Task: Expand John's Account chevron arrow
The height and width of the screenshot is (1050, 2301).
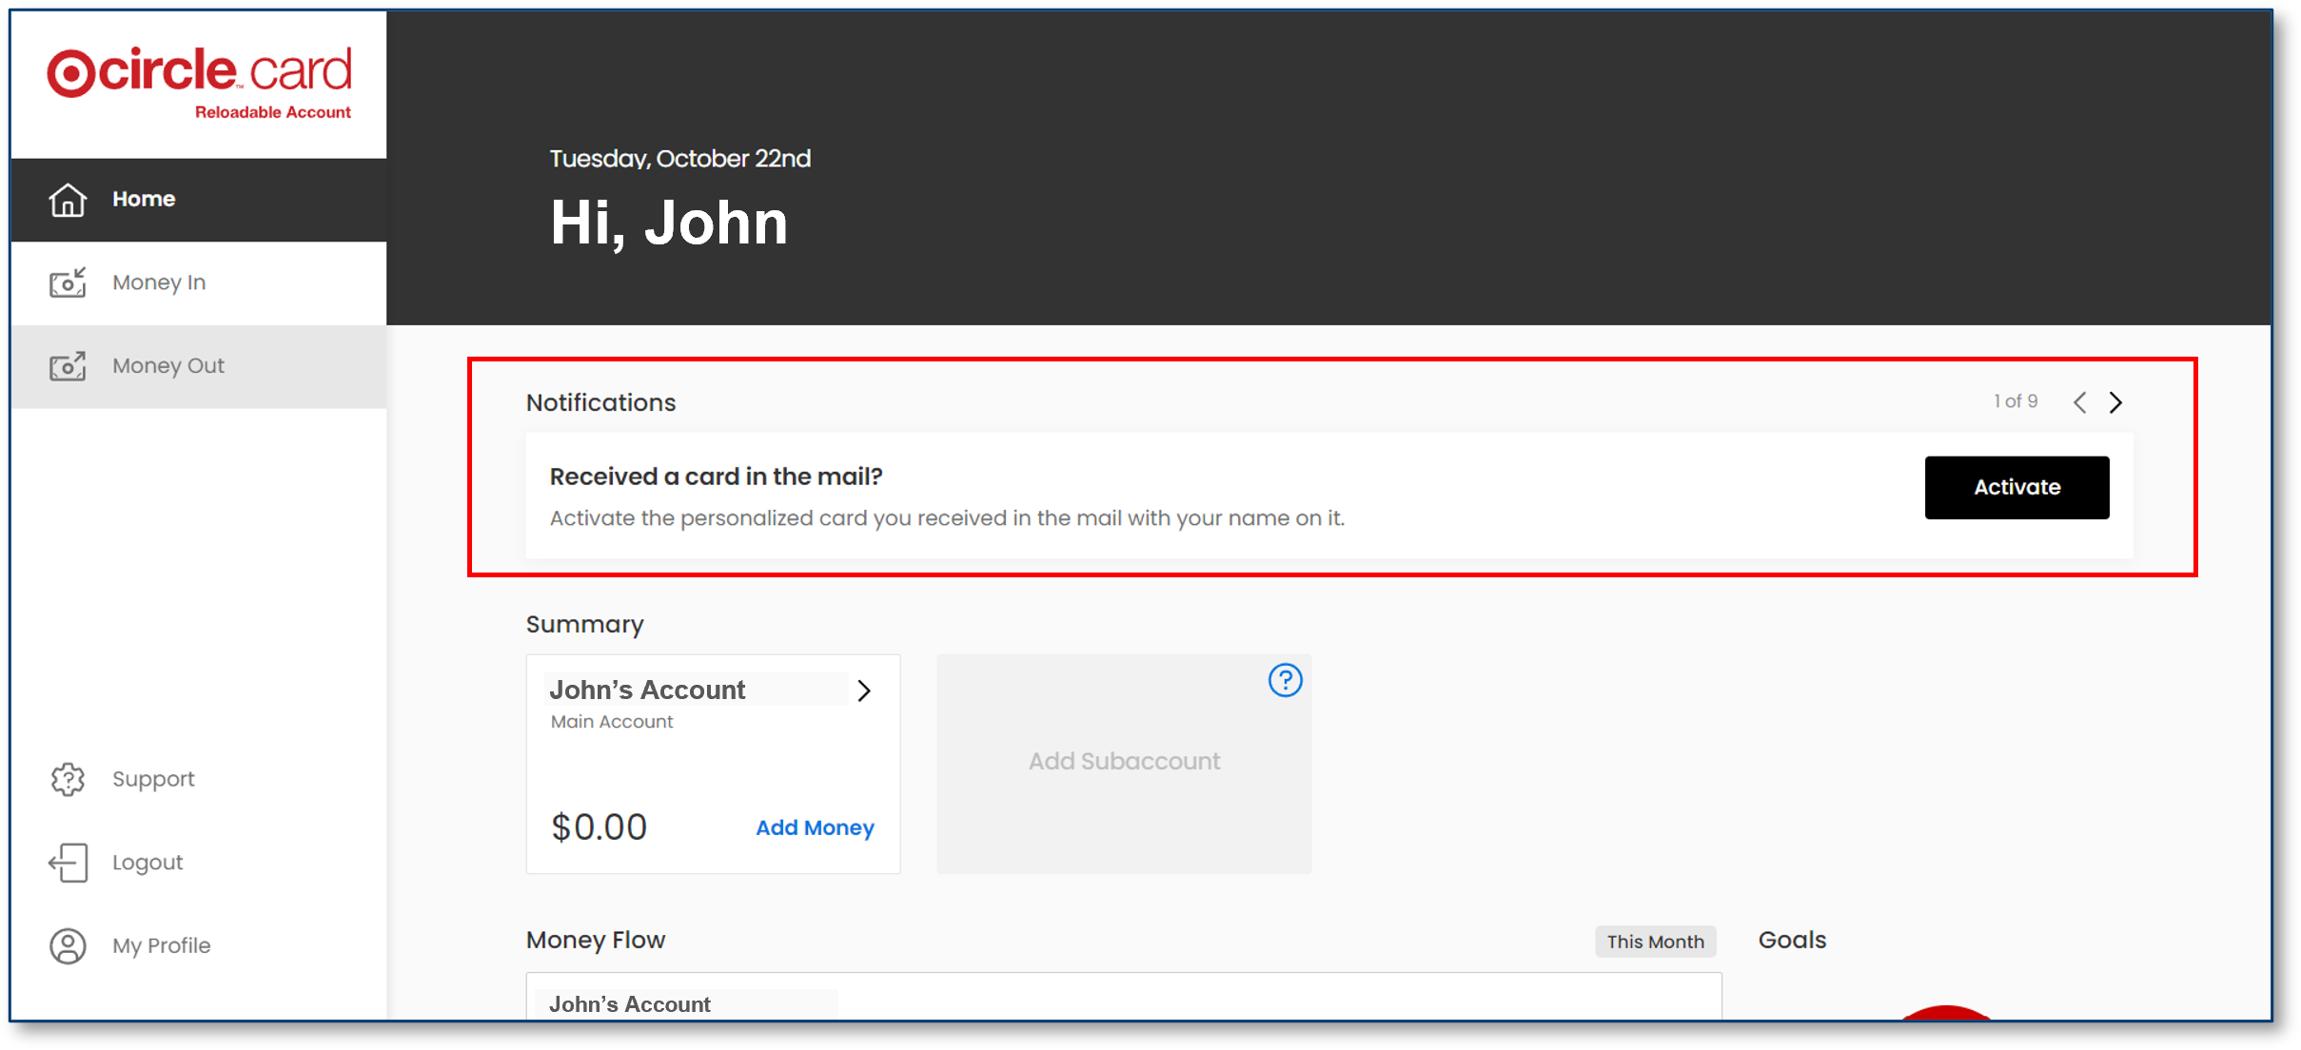Action: pos(864,690)
